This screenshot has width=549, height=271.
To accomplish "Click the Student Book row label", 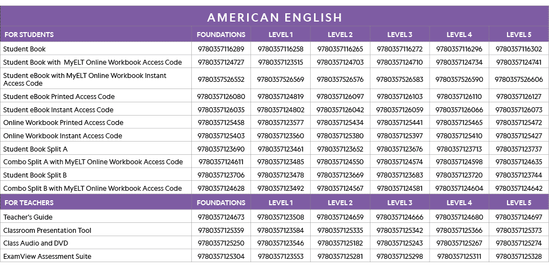I will tap(24, 49).
